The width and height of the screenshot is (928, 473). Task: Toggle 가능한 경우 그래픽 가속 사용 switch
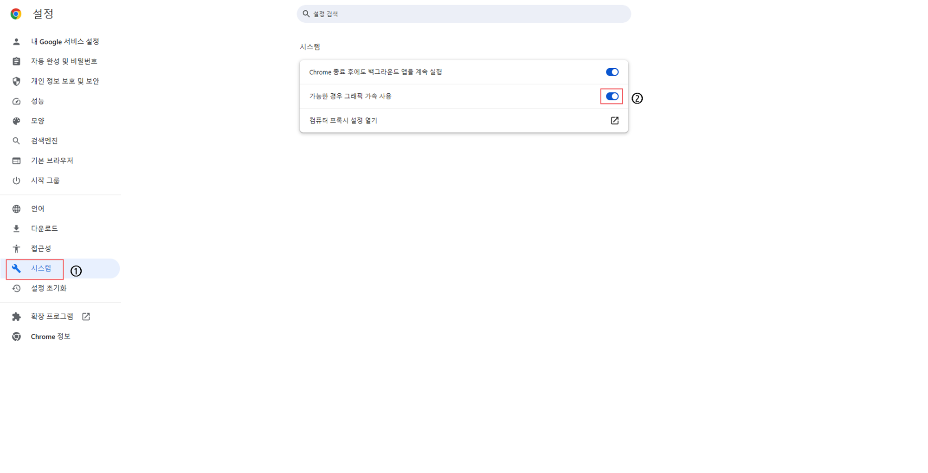pos(612,97)
